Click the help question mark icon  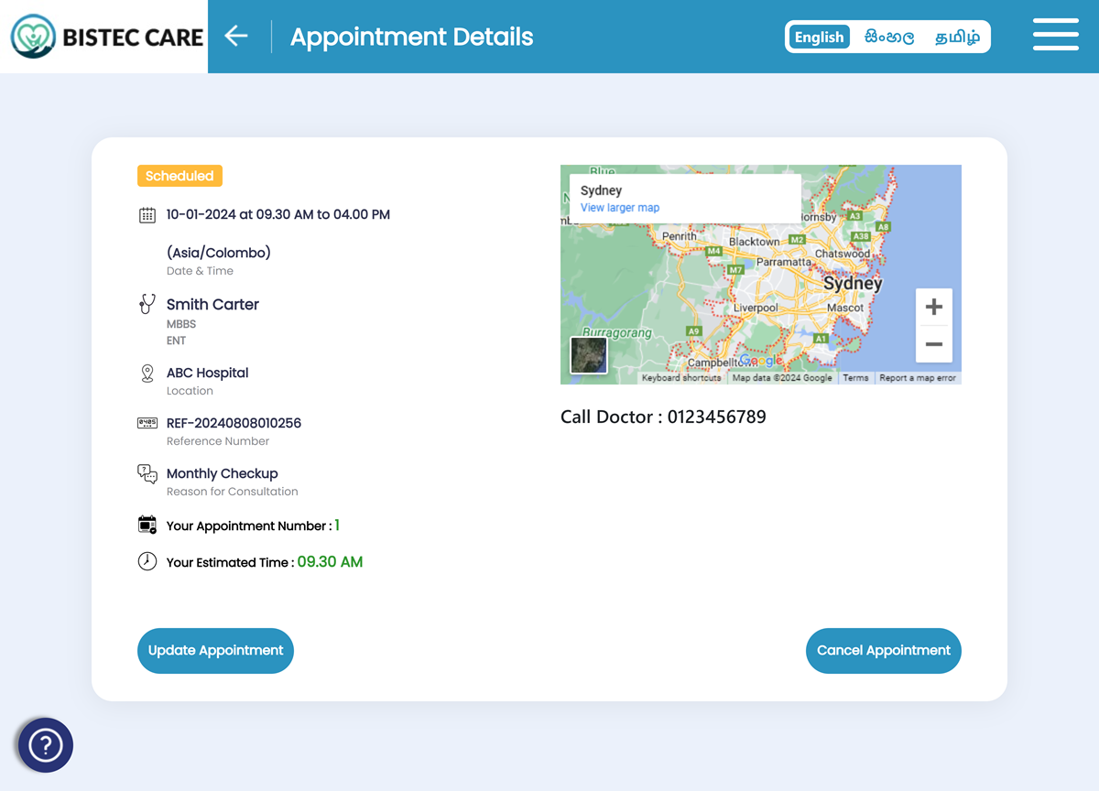(x=45, y=745)
